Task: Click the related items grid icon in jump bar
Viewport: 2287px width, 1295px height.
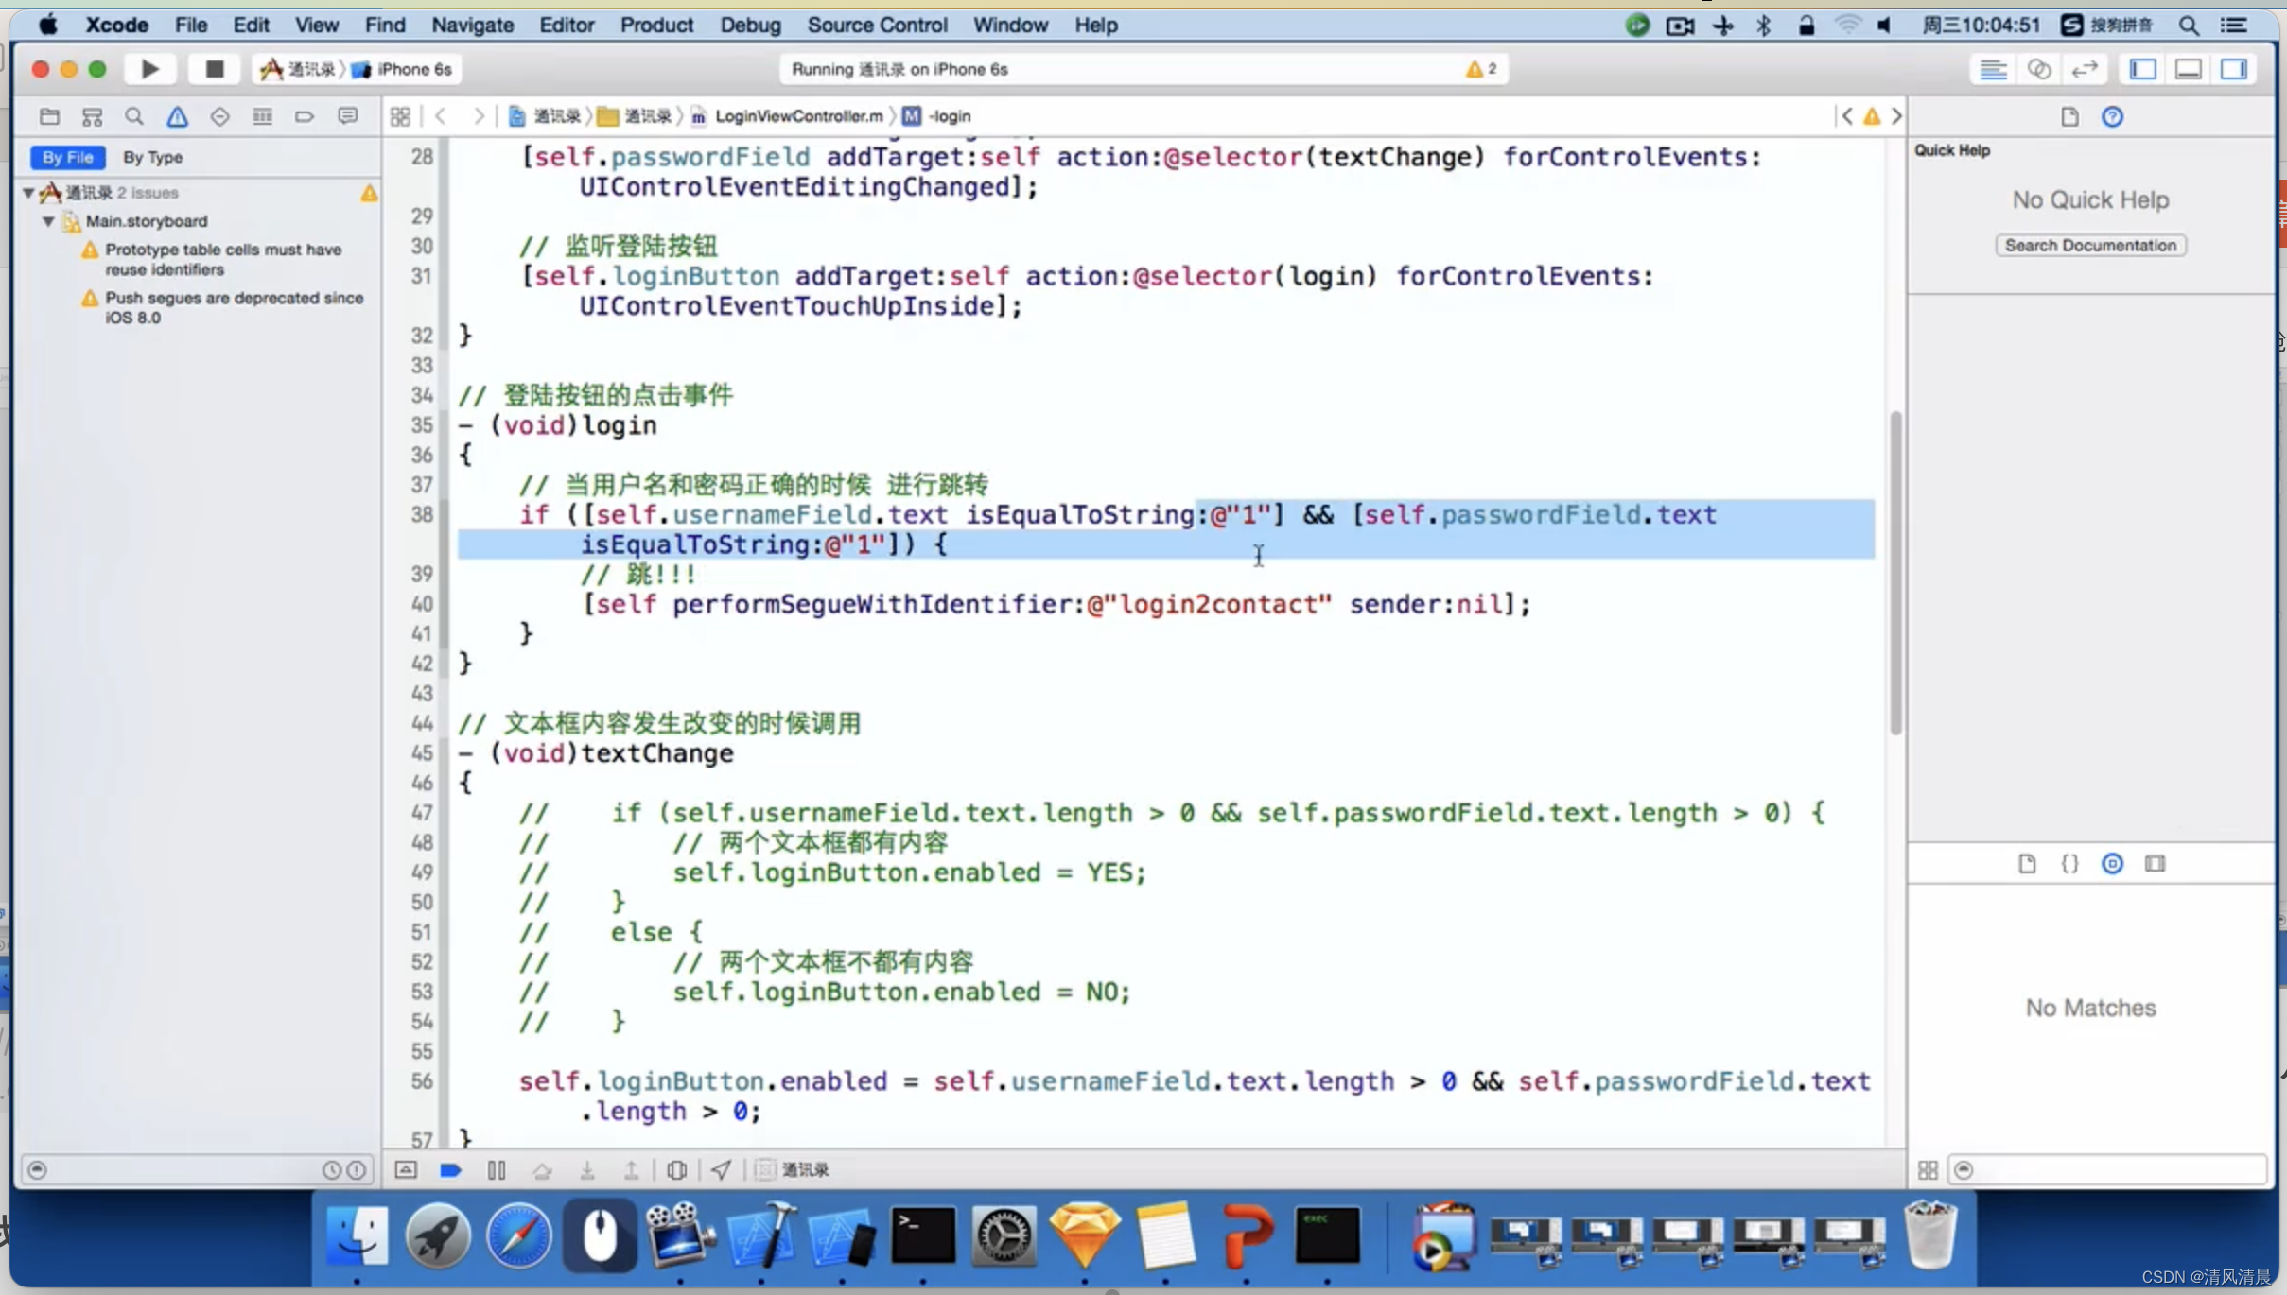Action: pyautogui.click(x=400, y=116)
